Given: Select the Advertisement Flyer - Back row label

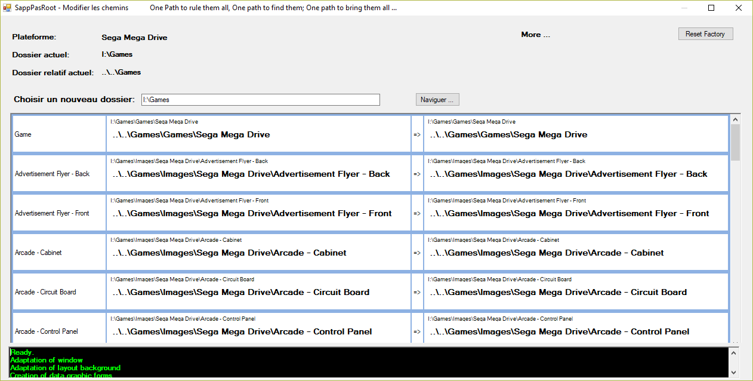Looking at the screenshot, I should click(x=52, y=174).
